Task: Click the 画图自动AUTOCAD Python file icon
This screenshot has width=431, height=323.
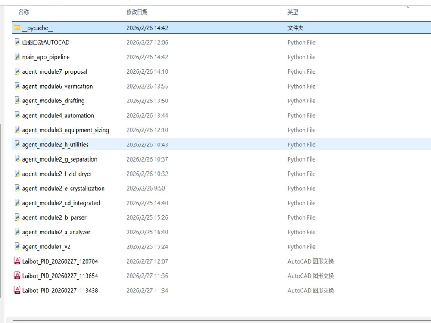Action: pos(17,42)
